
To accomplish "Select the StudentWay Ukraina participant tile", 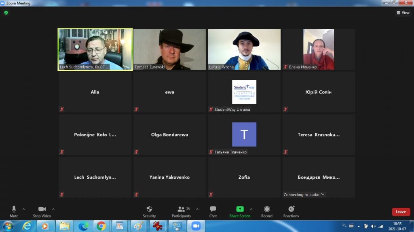I will (x=244, y=92).
